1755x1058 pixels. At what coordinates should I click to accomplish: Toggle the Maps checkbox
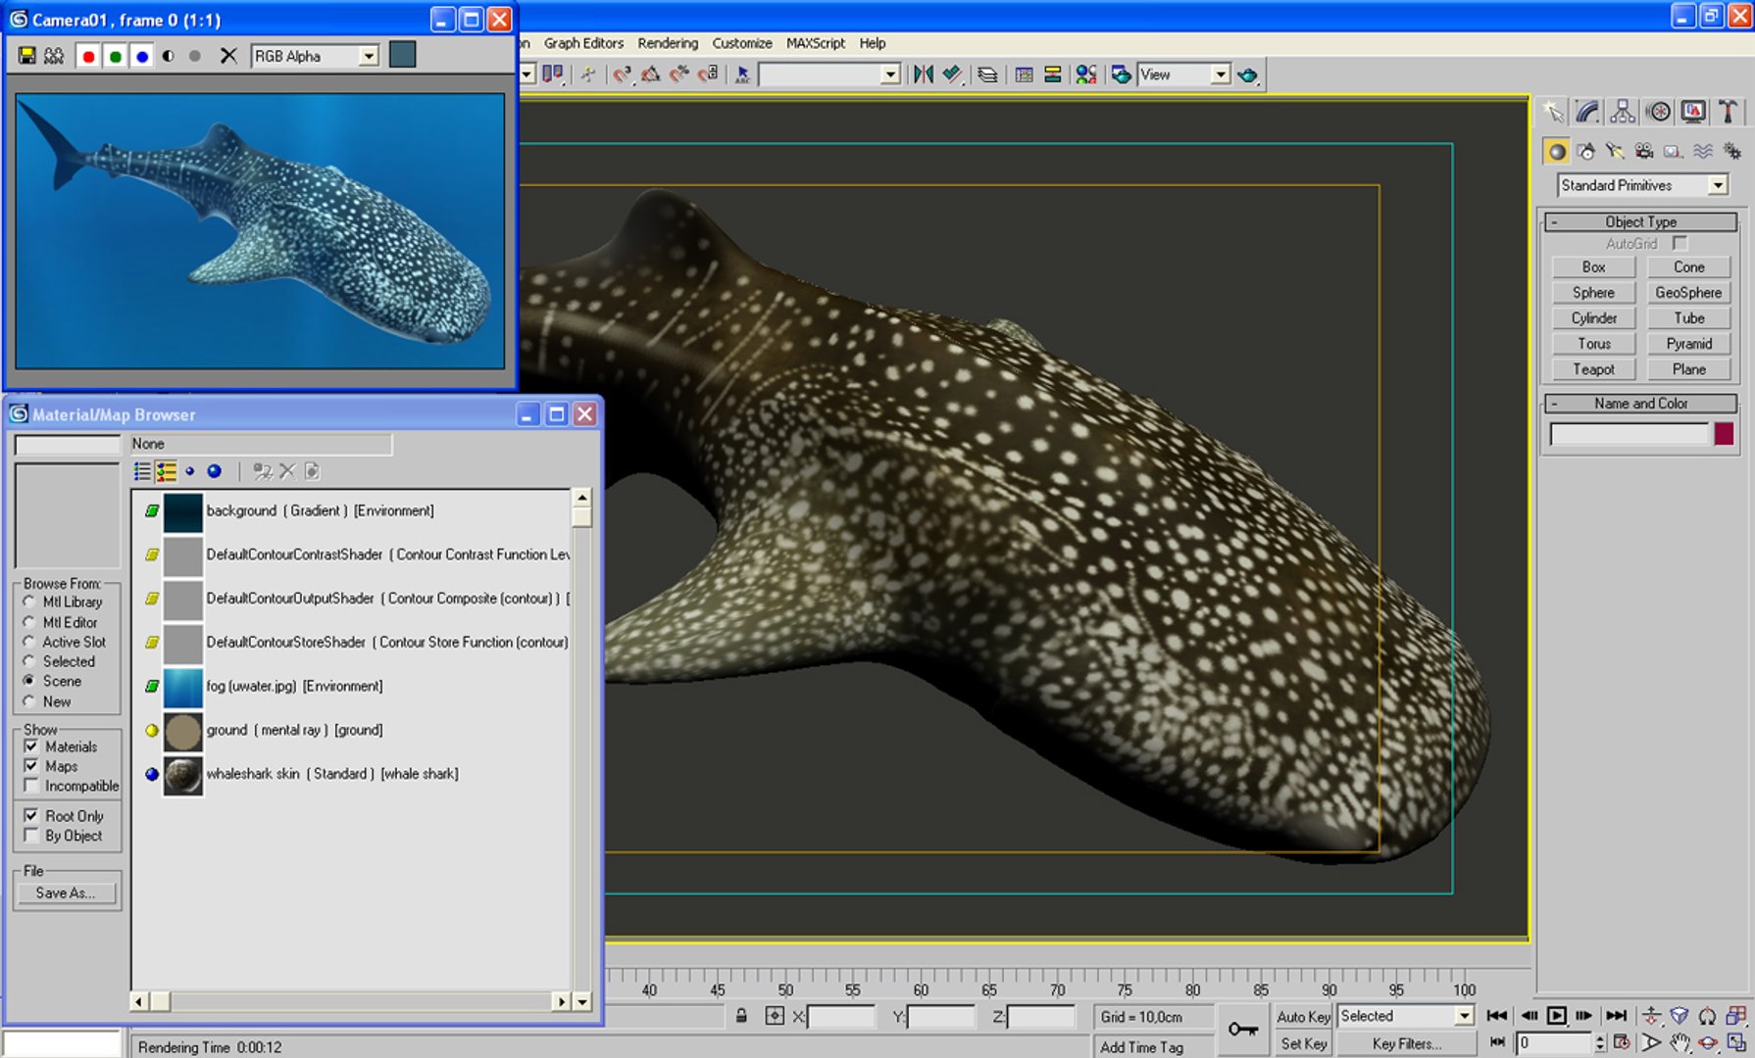click(x=31, y=766)
